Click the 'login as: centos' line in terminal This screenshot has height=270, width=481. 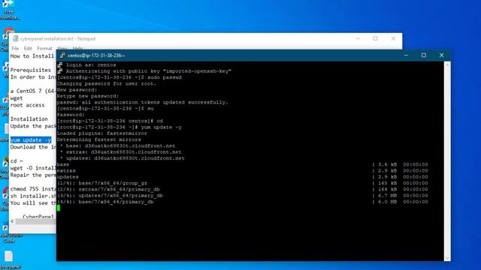(x=91, y=65)
